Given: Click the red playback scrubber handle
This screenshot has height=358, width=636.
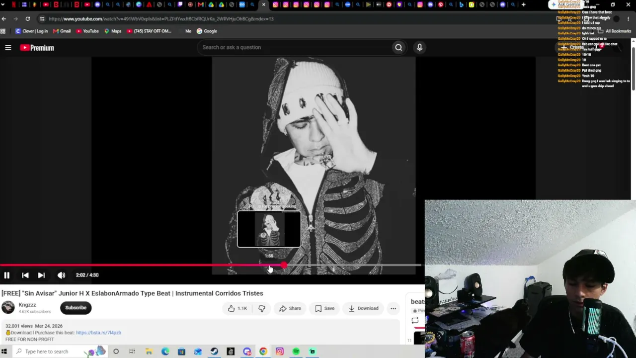Looking at the screenshot, I should point(284,265).
